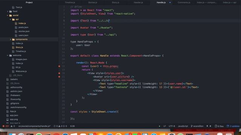Collapse the api folder arrow
The width and height of the screenshot is (241, 135).
point(10,19)
